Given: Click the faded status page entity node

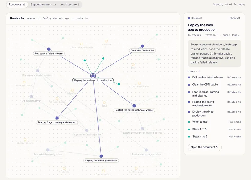Looking at the screenshot, I should coord(136,168).
